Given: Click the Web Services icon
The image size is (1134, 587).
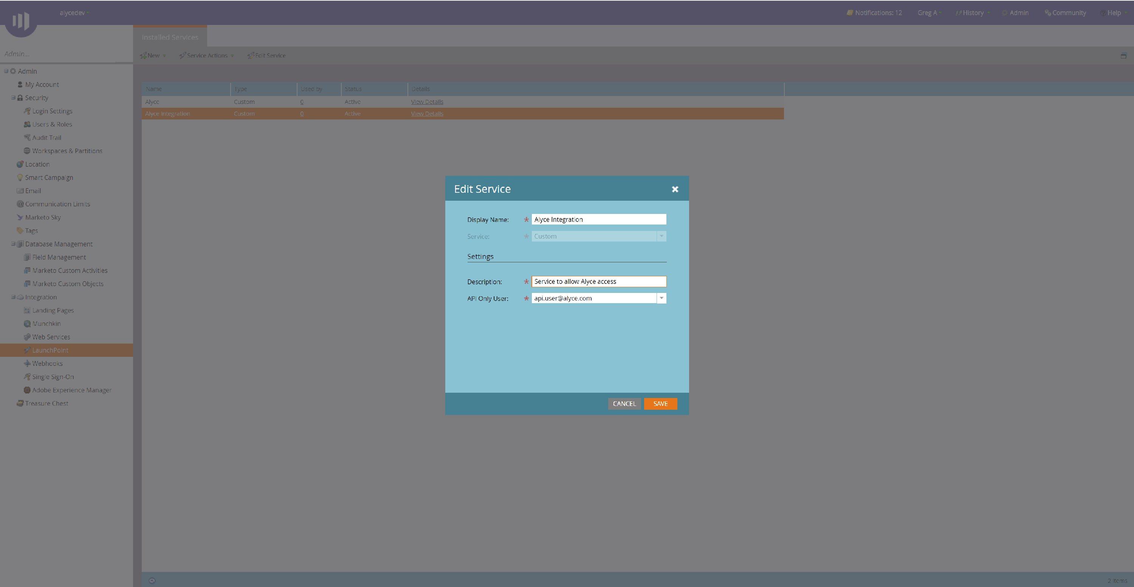Looking at the screenshot, I should click(27, 337).
